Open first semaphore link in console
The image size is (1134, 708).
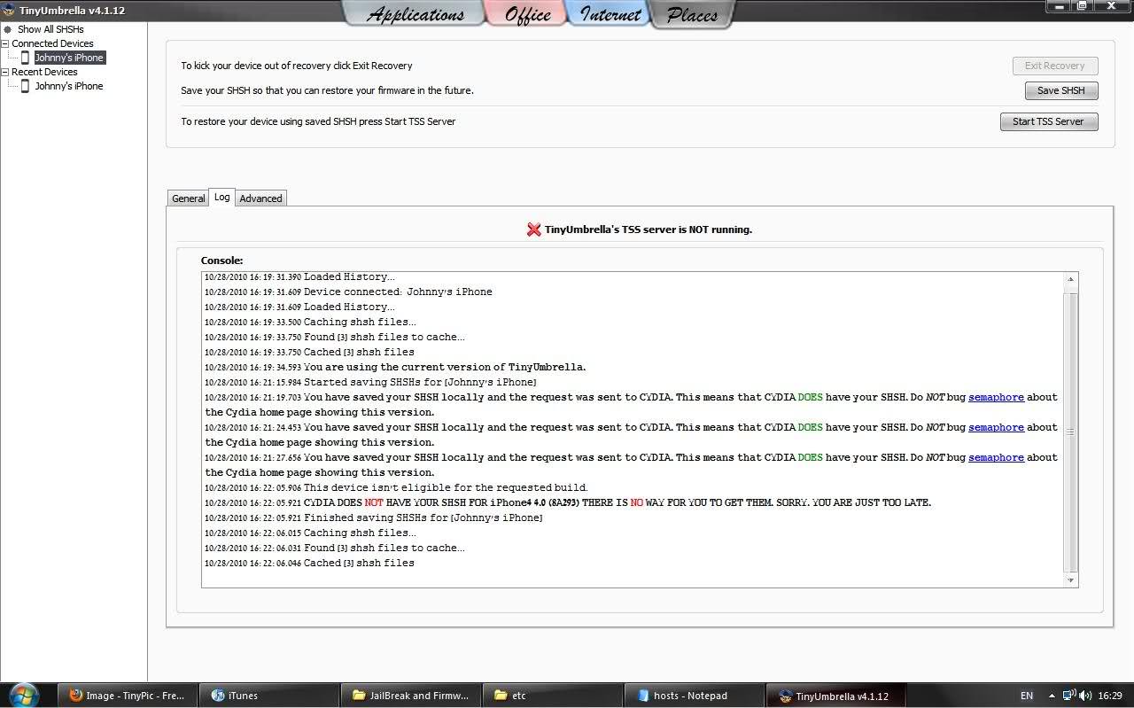[996, 397]
